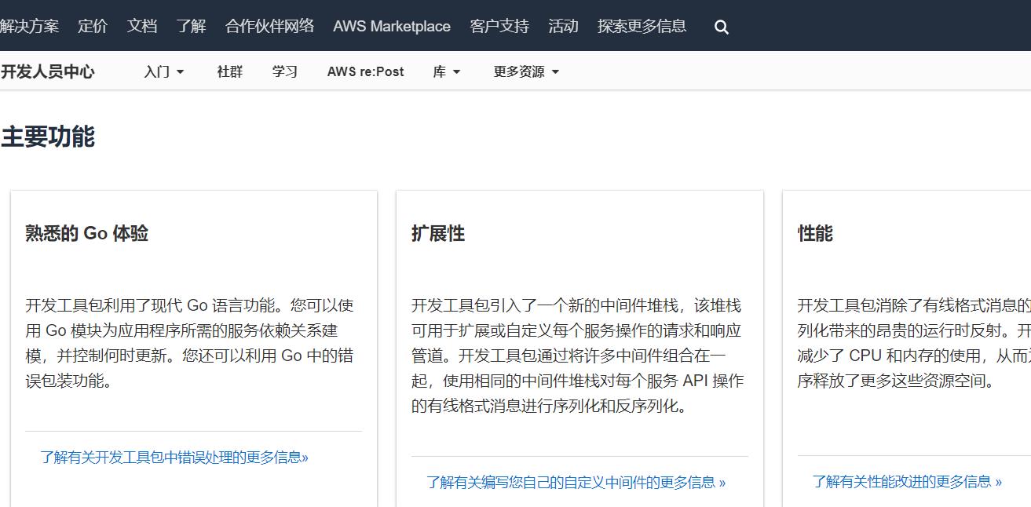Open 定价 menu item
The height and width of the screenshot is (507, 1031).
[93, 26]
